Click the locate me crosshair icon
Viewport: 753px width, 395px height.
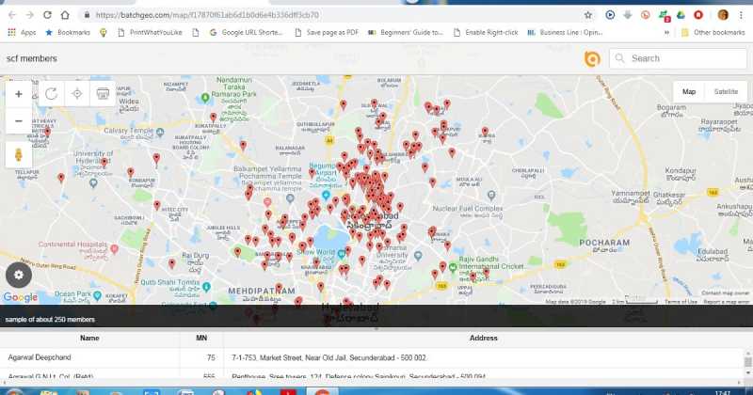click(x=77, y=94)
